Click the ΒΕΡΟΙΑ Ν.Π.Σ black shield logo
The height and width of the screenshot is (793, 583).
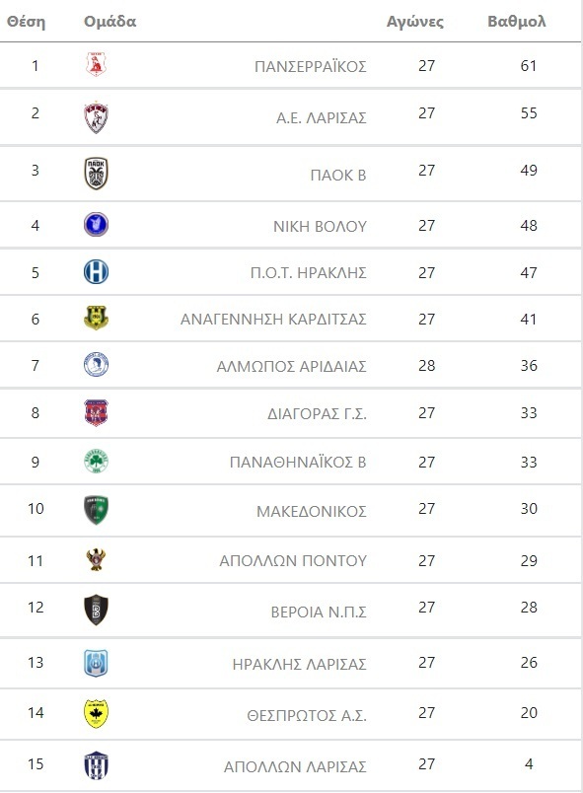click(96, 610)
